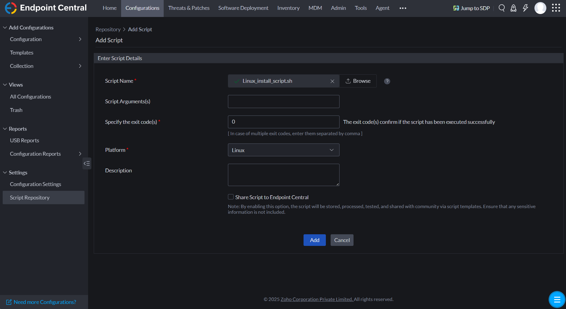Open the Admin tab
566x309 pixels.
point(338,8)
